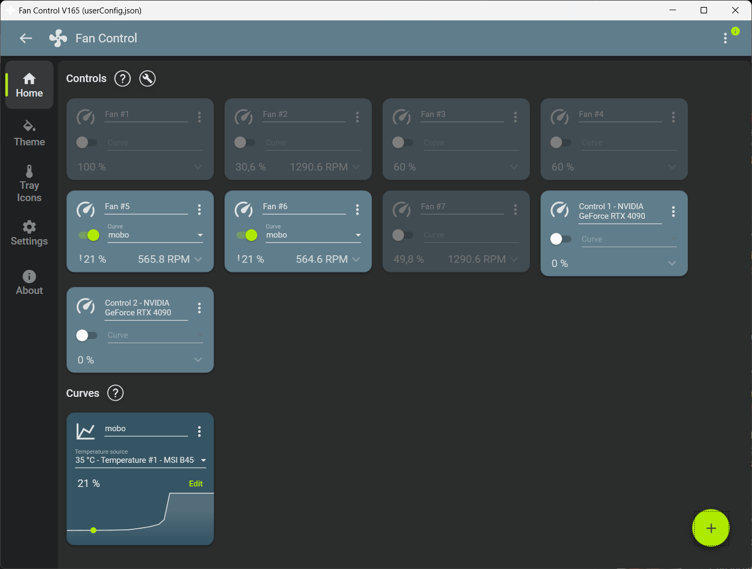Click the gauge icon on Control 2 NVIDIA card
752x569 pixels.
(x=86, y=305)
